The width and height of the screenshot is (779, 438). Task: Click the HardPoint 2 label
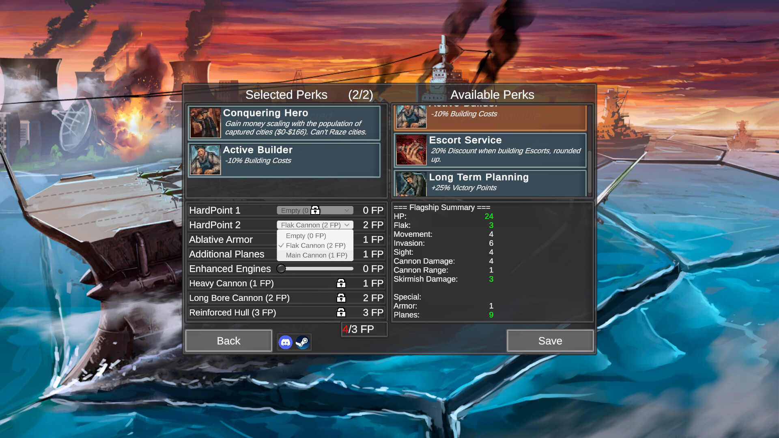[x=215, y=225]
